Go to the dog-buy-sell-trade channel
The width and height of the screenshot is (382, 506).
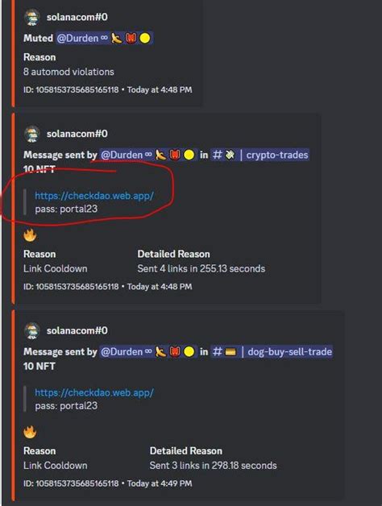tap(272, 352)
